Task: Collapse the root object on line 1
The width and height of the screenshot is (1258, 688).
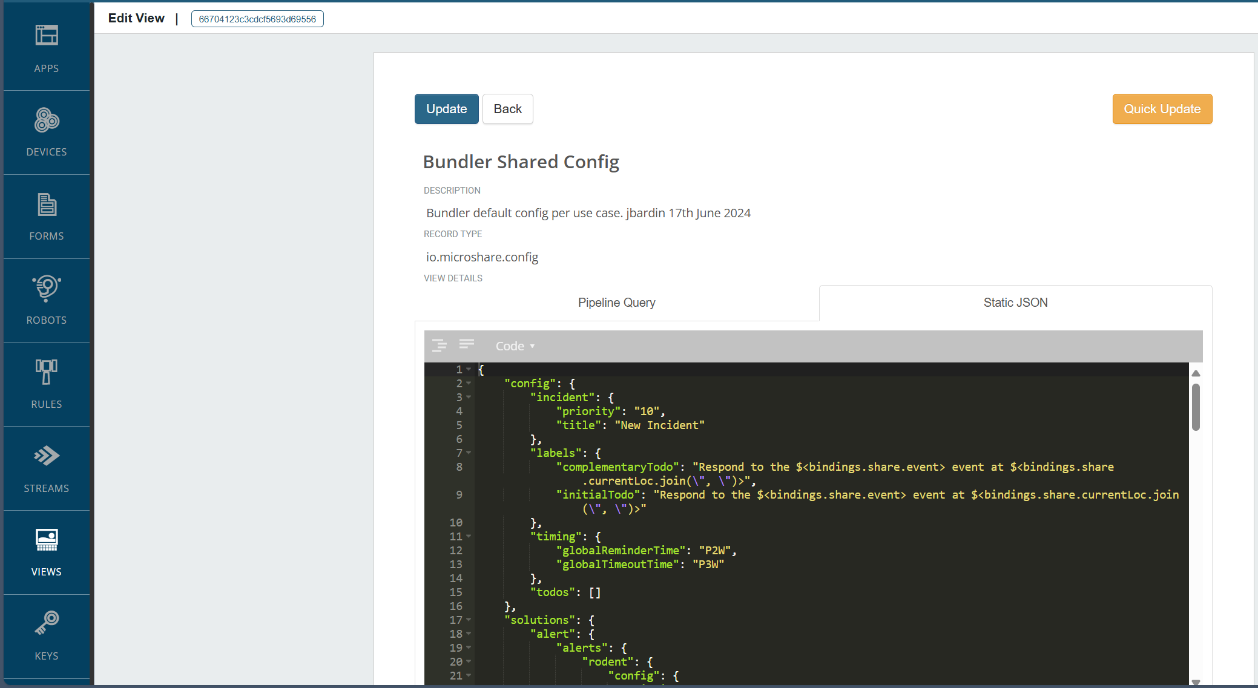Action: [x=469, y=369]
